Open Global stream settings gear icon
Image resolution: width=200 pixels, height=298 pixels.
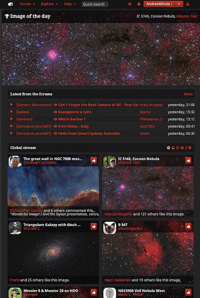190,148
